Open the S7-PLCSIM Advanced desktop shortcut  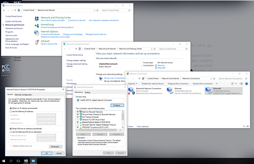pos(6,71)
